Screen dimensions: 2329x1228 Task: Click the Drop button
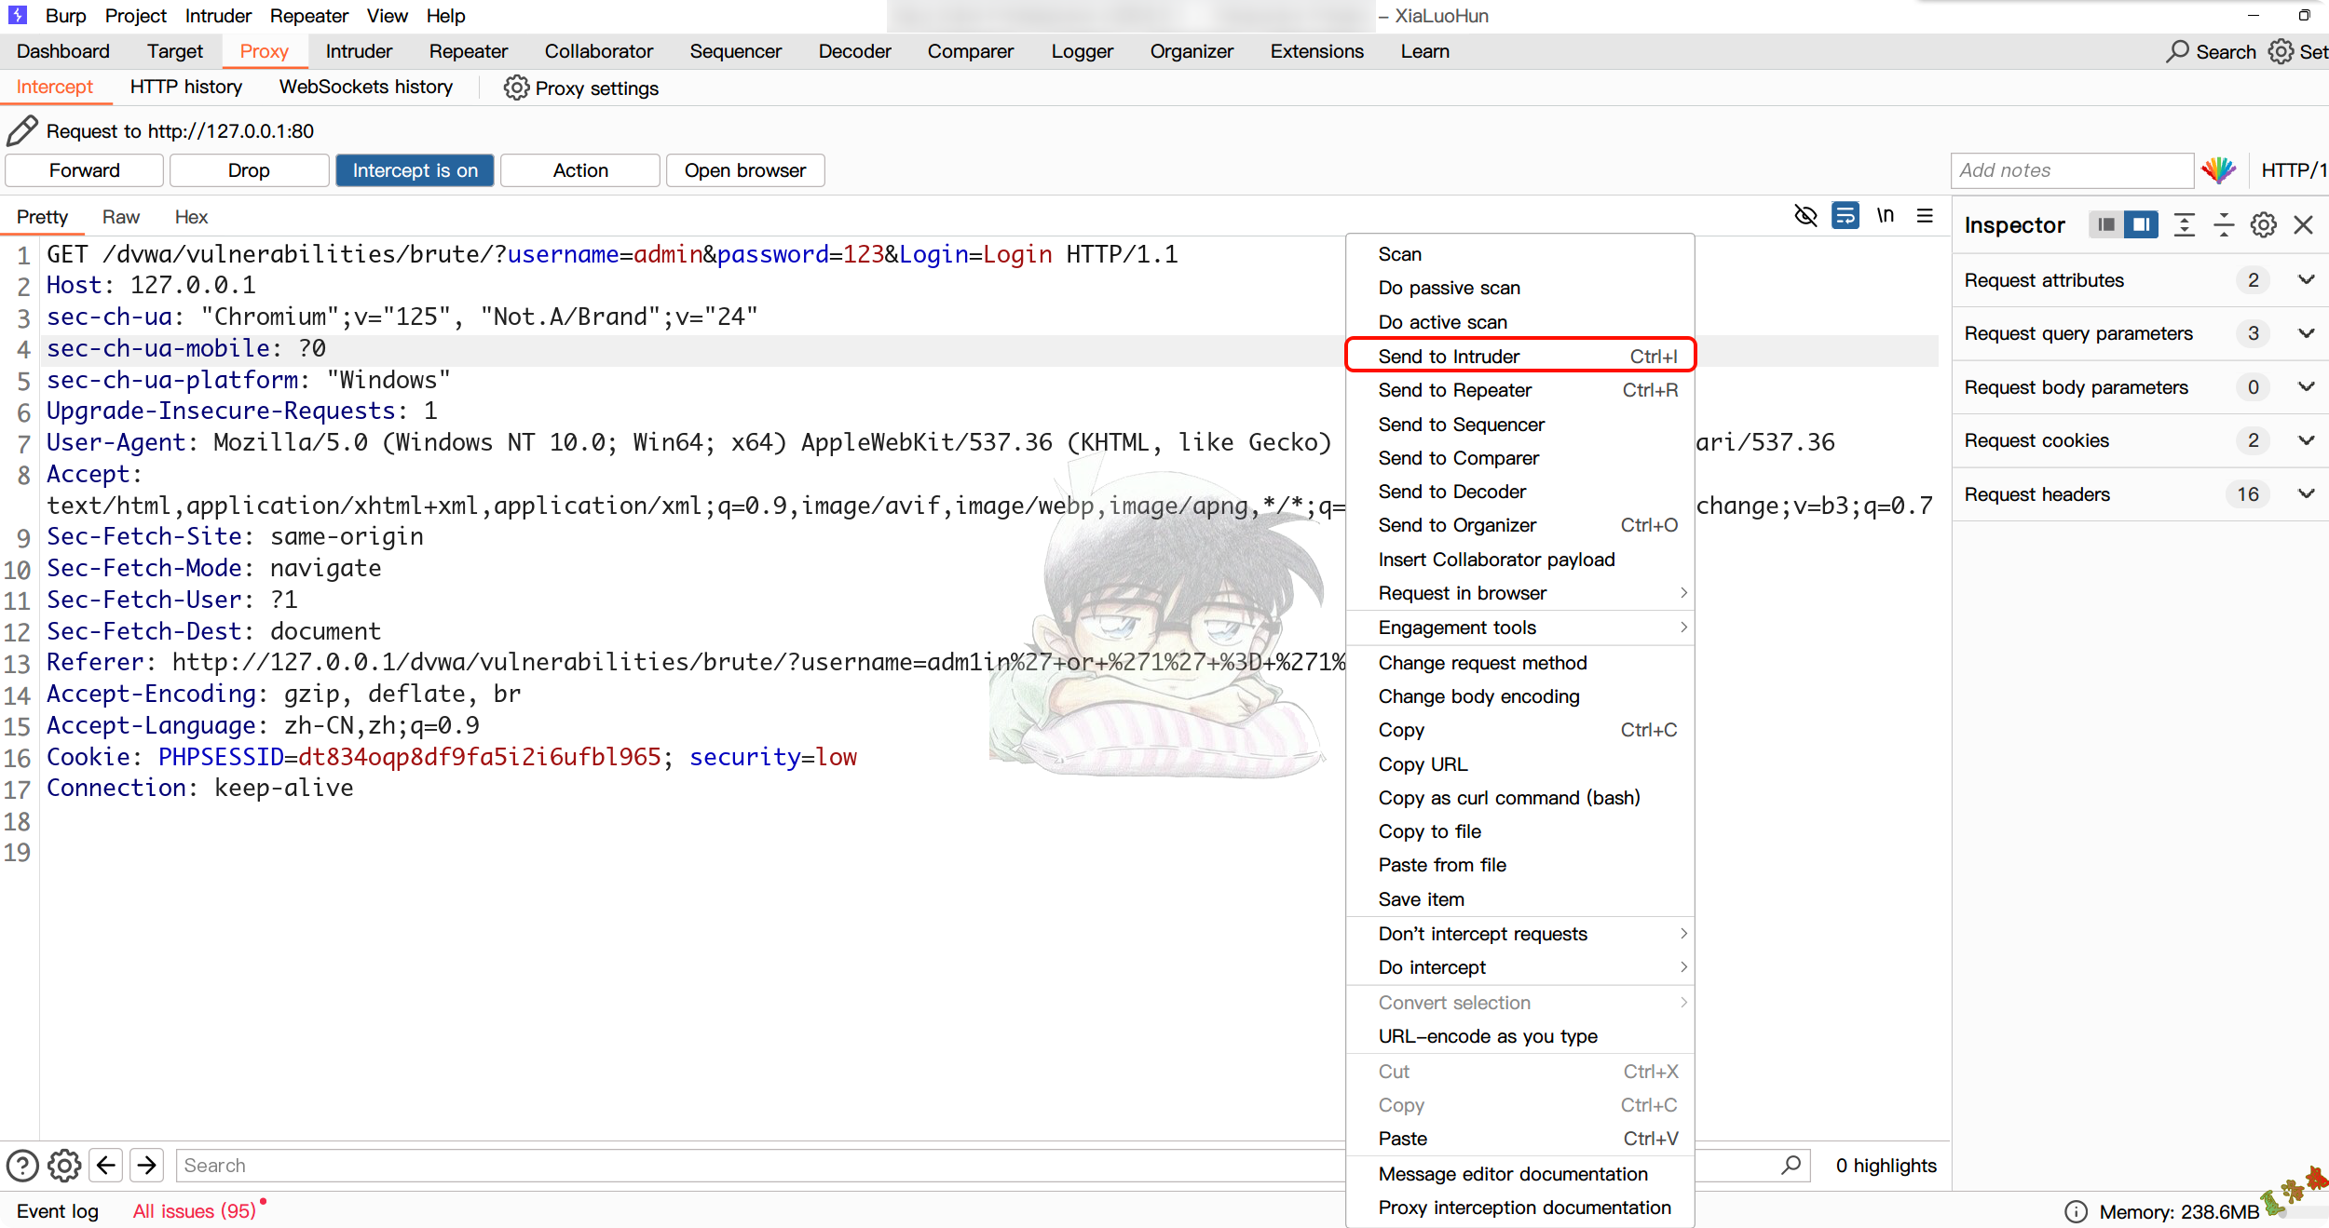[x=249, y=170]
